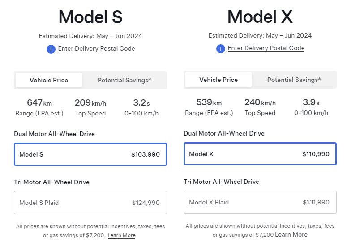347x246 pixels.
Task: Click Learn More under Model X pricing
Action: pos(291,235)
